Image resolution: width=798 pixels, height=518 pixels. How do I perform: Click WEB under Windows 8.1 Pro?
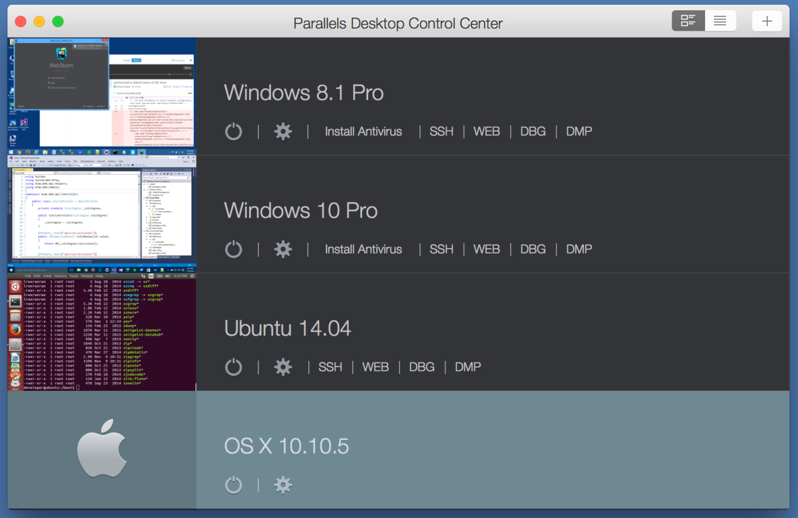point(487,131)
